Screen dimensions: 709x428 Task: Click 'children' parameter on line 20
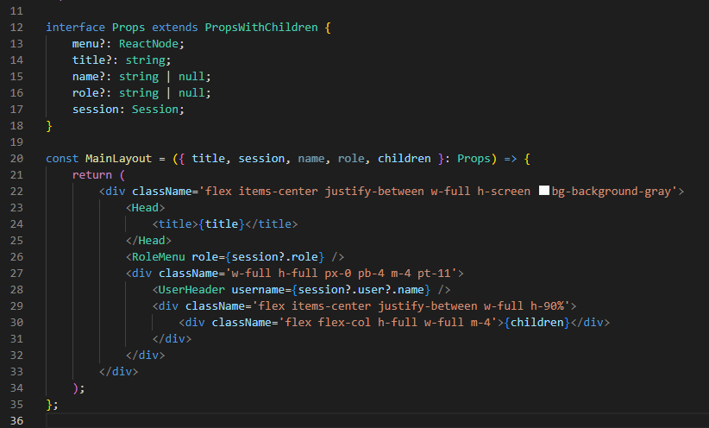click(405, 159)
